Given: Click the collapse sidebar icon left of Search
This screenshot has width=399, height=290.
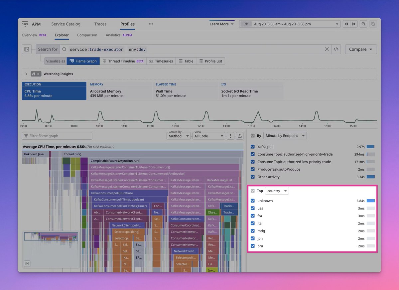Looking at the screenshot, I should (27, 49).
